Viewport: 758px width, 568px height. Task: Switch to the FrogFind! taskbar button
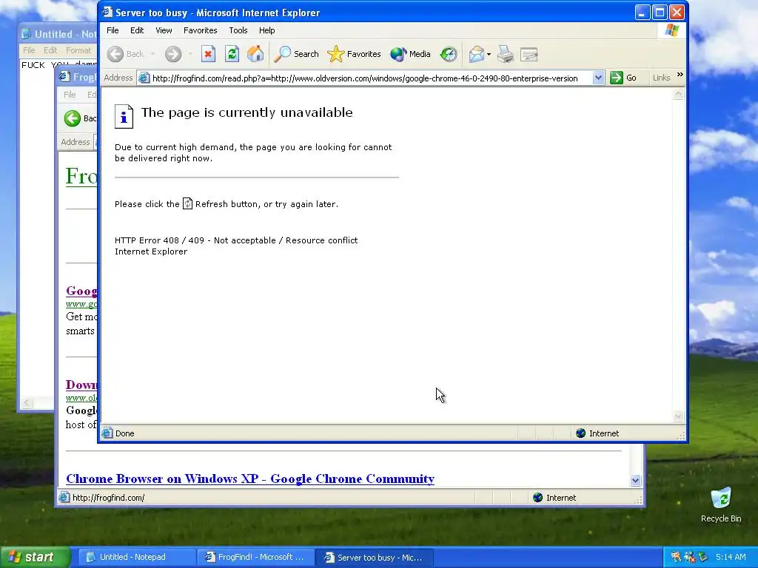pos(256,558)
